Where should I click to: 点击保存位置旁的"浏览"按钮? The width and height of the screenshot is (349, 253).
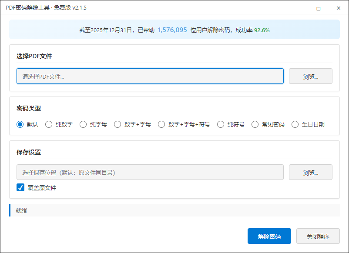[x=310, y=172]
